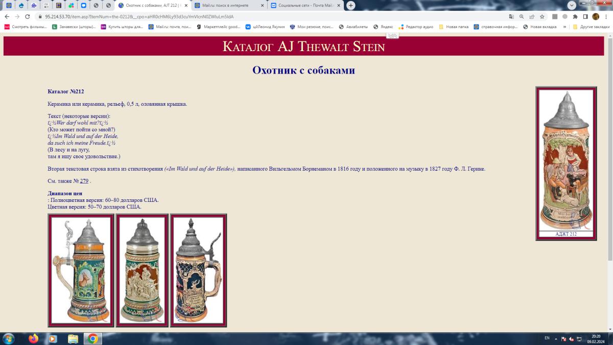613x345 pixels.
Task: Open the green stein with stag thumbnail
Action: tap(81, 270)
